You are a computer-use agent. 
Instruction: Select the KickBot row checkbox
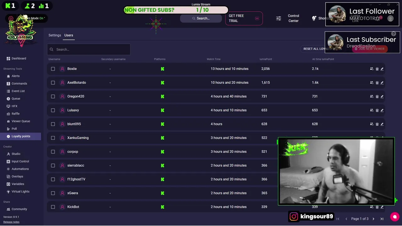[53, 207]
